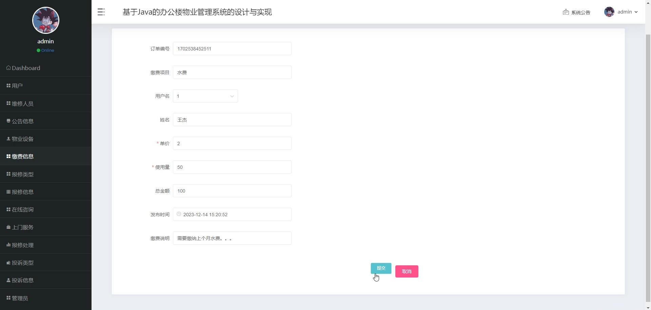The height and width of the screenshot is (310, 651).
Task: Click the 投诉类型 menu icon
Action: pyautogui.click(x=8, y=263)
